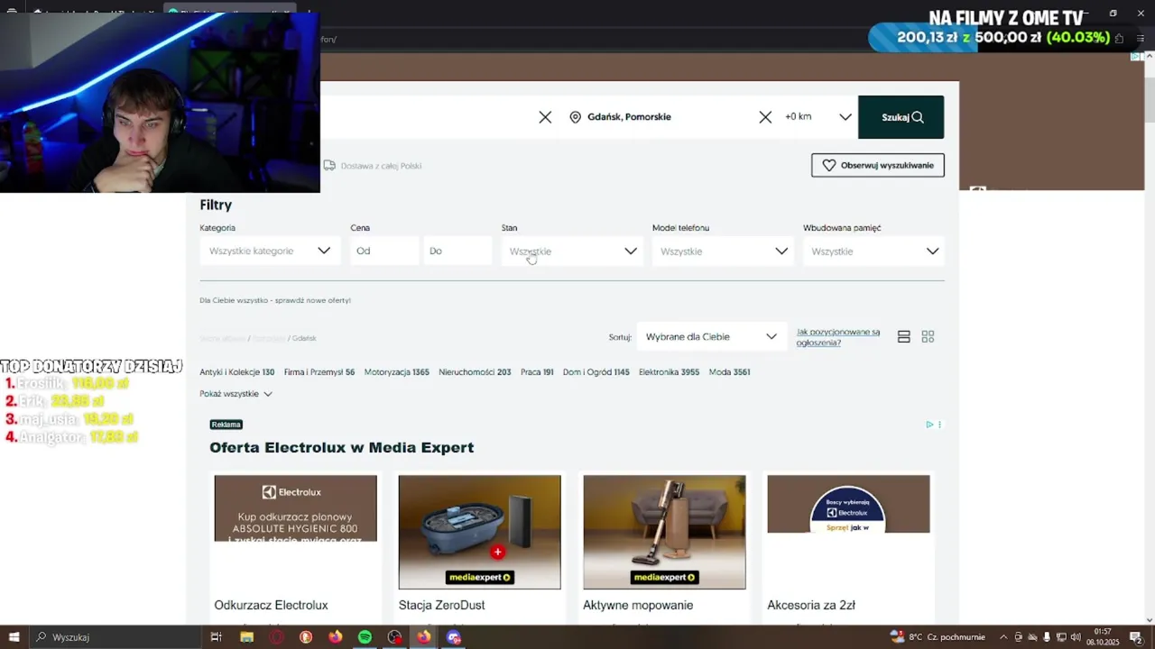Clear the search query with the X icon

click(545, 117)
